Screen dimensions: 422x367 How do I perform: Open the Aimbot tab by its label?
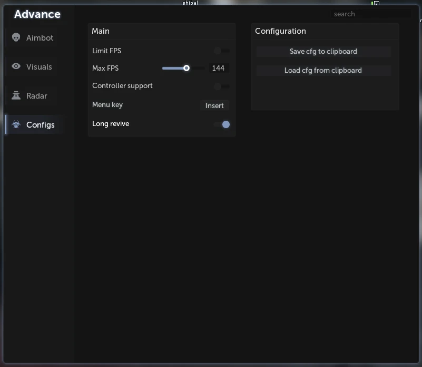click(40, 38)
